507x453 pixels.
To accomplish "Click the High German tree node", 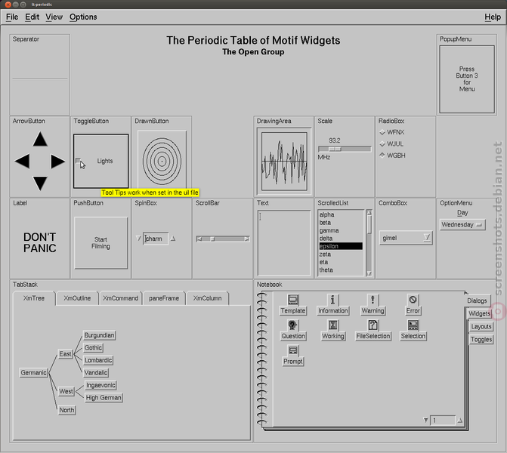I will (x=104, y=397).
